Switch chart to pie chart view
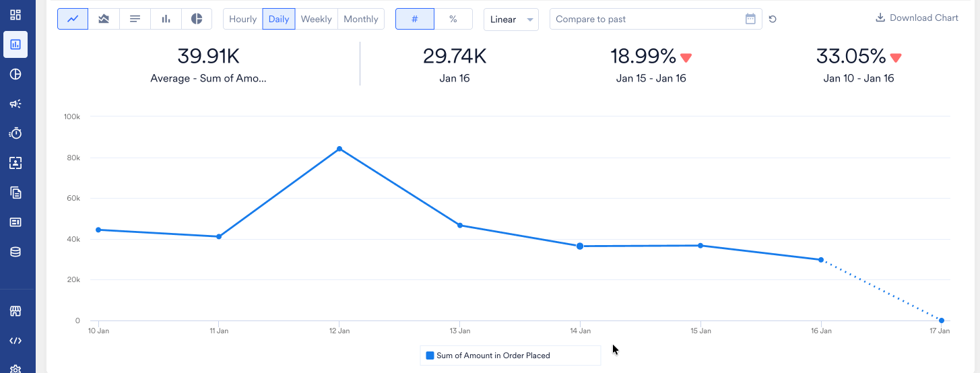 tap(197, 19)
